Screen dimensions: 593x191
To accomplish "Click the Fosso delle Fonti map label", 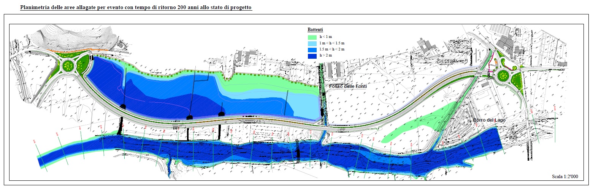I will (345, 86).
